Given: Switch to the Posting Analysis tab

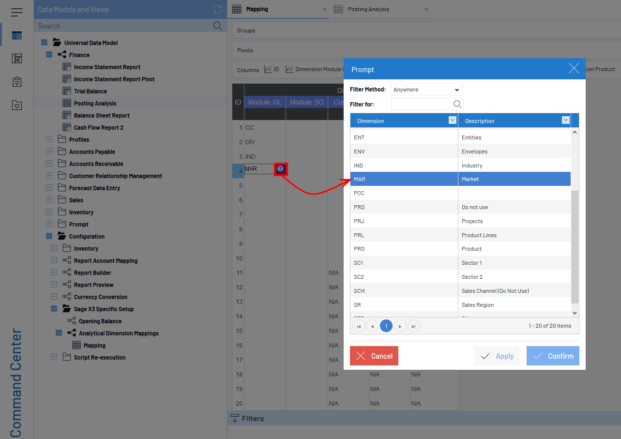Looking at the screenshot, I should [368, 9].
